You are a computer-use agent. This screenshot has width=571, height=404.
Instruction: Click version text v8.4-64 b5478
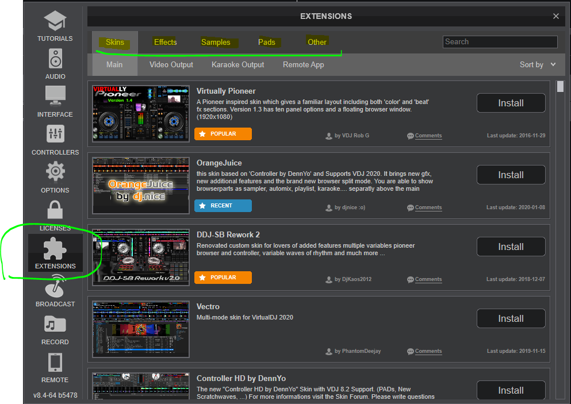pos(55,395)
